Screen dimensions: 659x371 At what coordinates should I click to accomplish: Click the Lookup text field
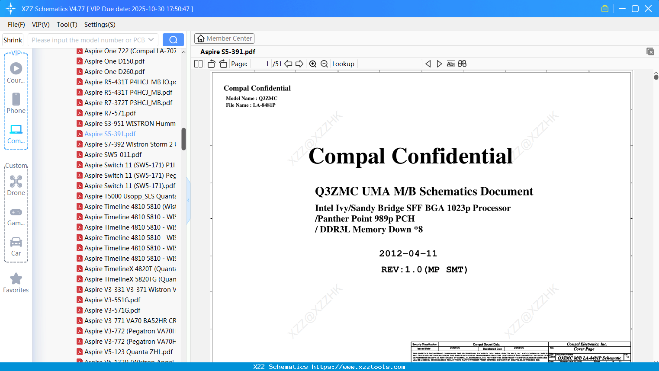[x=389, y=64]
